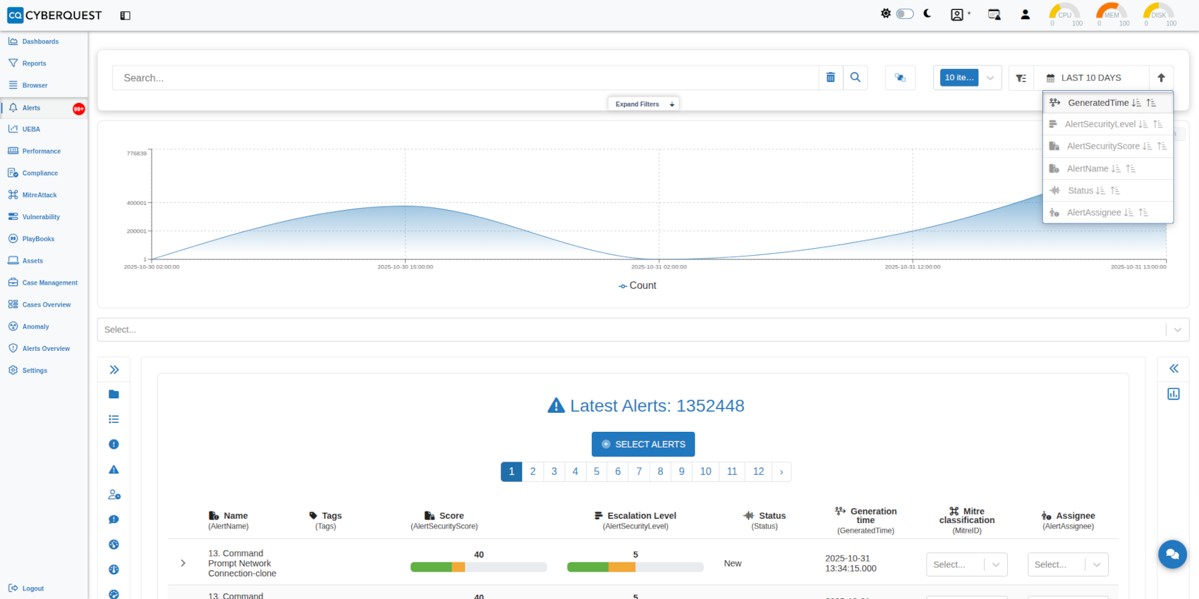Open the 10 items per page dropdown
Viewport: 1199px width, 599px height.
tap(967, 78)
